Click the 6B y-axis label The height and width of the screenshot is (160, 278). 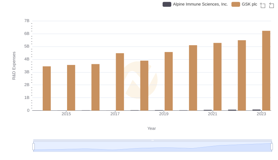[27, 34]
